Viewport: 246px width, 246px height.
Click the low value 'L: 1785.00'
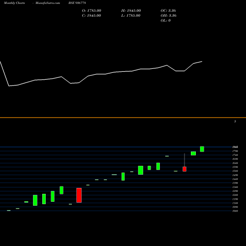[x=131, y=16]
